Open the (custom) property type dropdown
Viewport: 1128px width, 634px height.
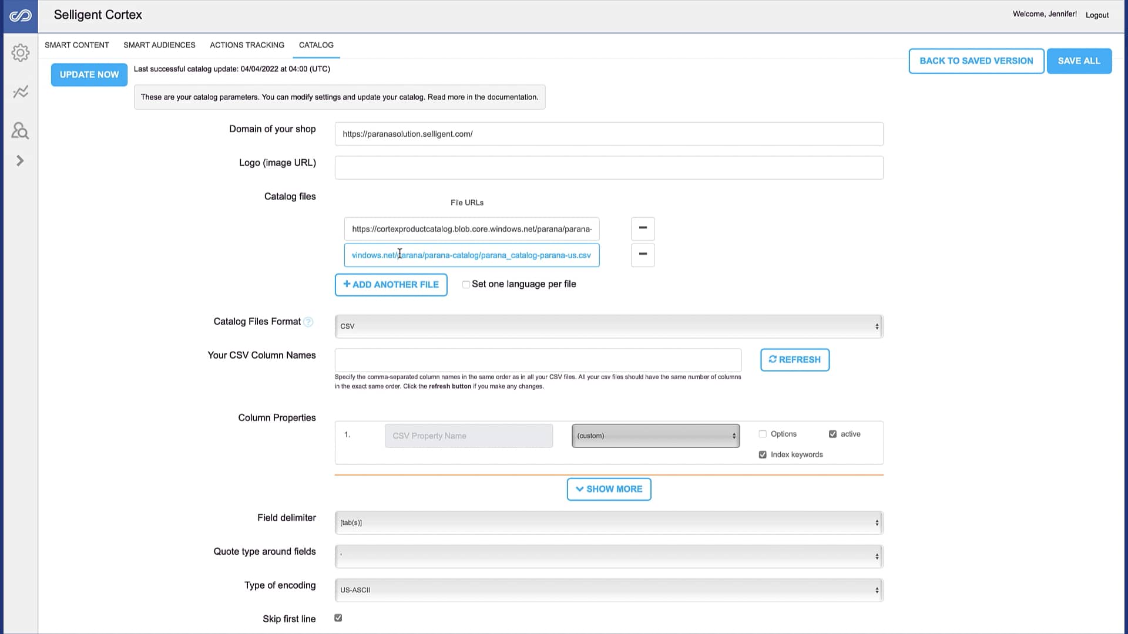(655, 436)
